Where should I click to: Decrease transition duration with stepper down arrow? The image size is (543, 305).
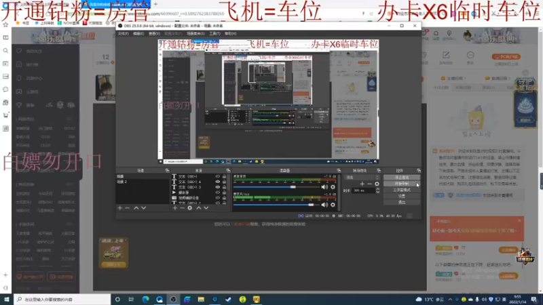pyautogui.click(x=377, y=192)
